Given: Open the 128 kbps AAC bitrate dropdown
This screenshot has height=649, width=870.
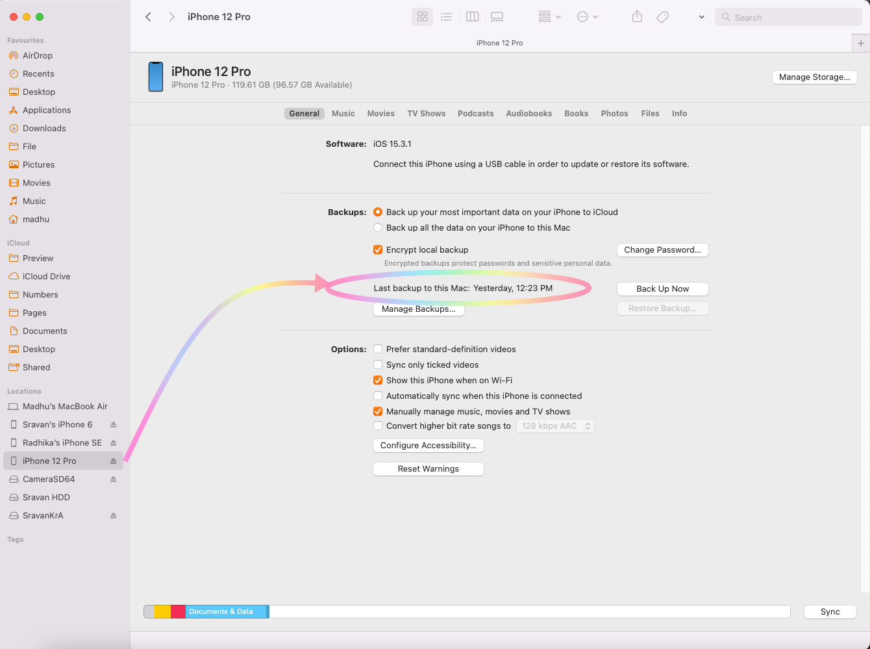Looking at the screenshot, I should 556,426.
